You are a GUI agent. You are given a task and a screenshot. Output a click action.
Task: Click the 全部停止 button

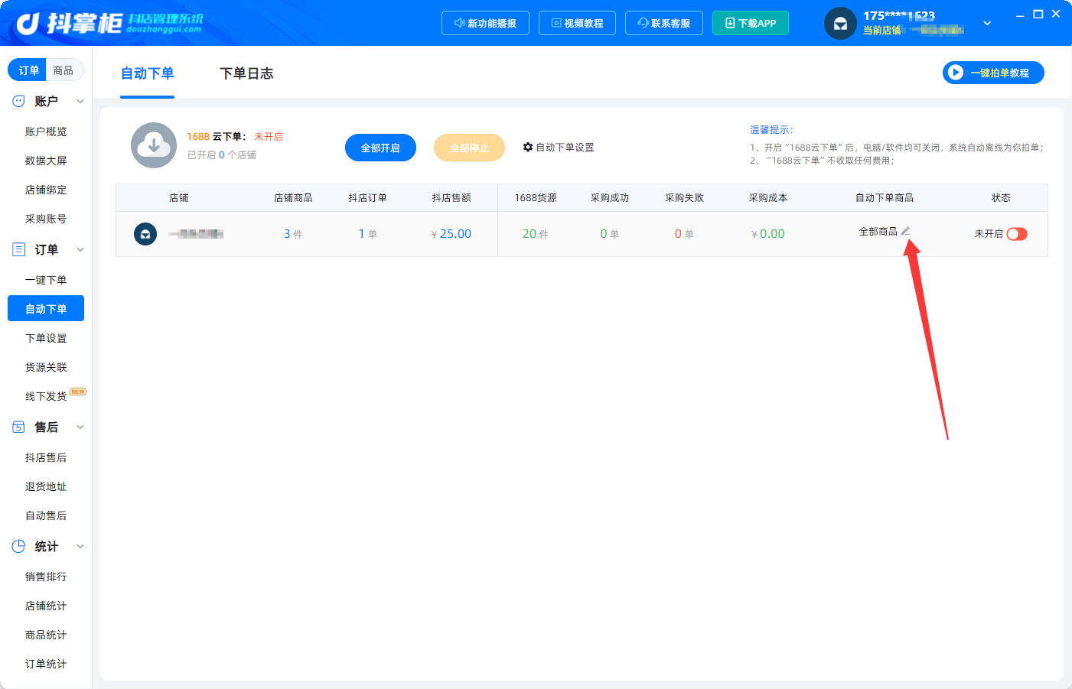coord(469,148)
